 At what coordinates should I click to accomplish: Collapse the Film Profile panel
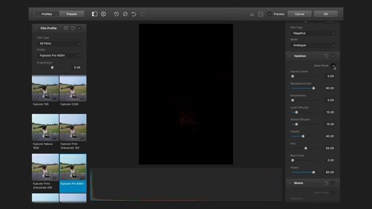(36, 28)
